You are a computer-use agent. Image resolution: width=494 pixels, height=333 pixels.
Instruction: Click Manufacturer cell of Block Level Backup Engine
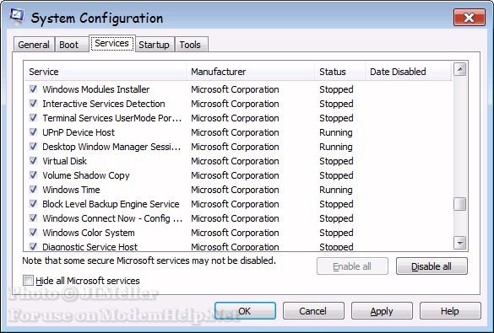[x=235, y=204]
